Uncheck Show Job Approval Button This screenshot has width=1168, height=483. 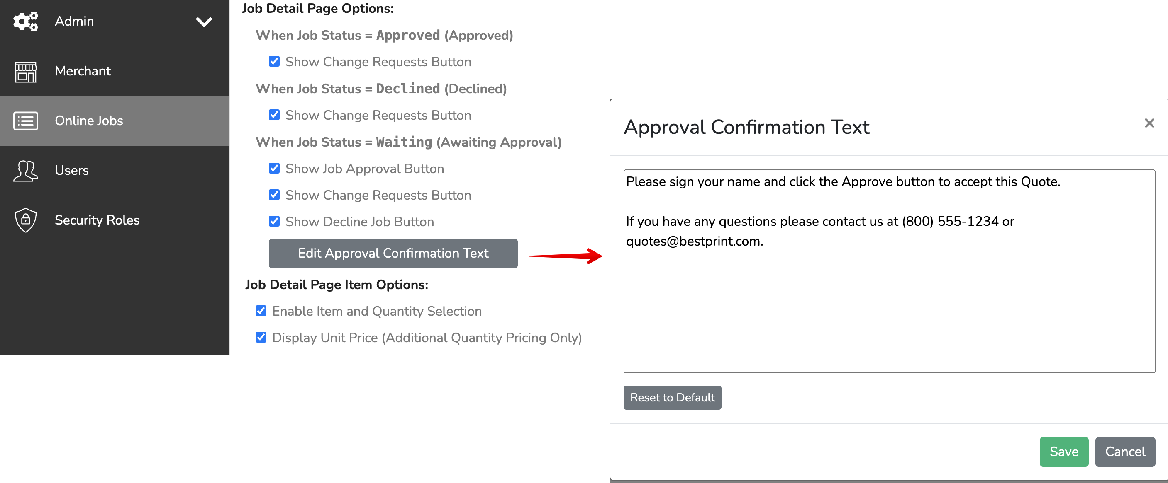[x=274, y=169]
